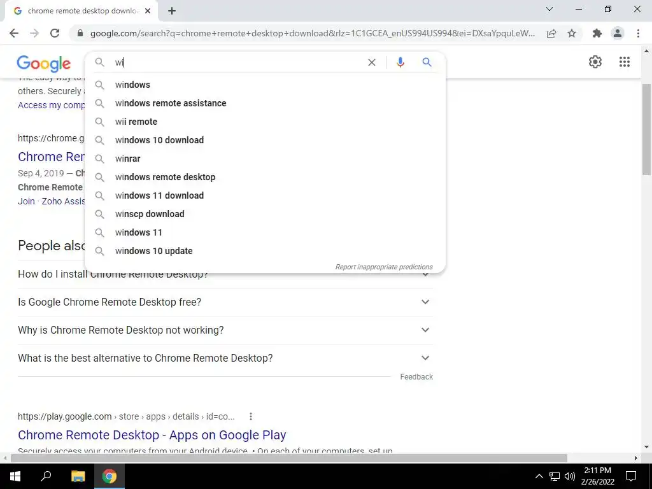Close the chrome remote desktop tab
652x489 pixels.
[148, 11]
